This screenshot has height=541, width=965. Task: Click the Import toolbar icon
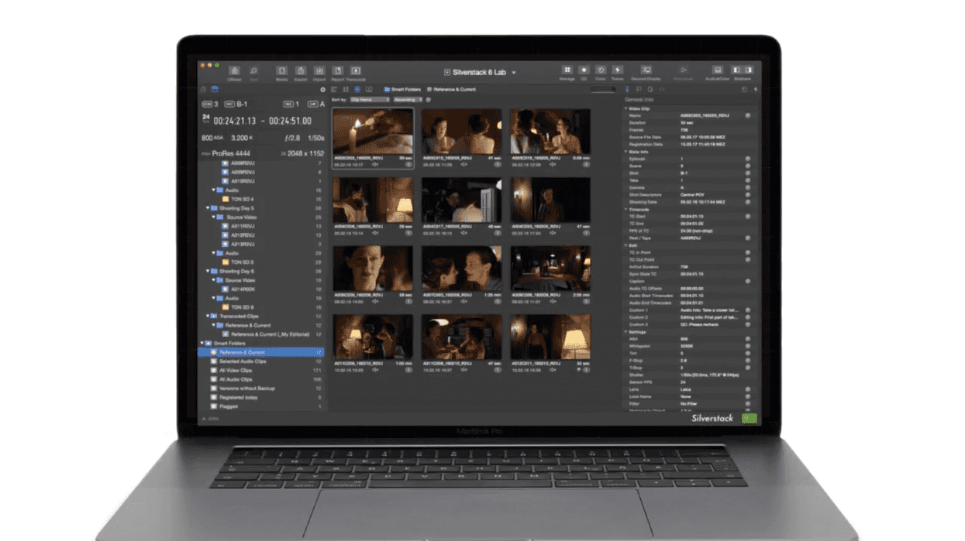point(319,71)
